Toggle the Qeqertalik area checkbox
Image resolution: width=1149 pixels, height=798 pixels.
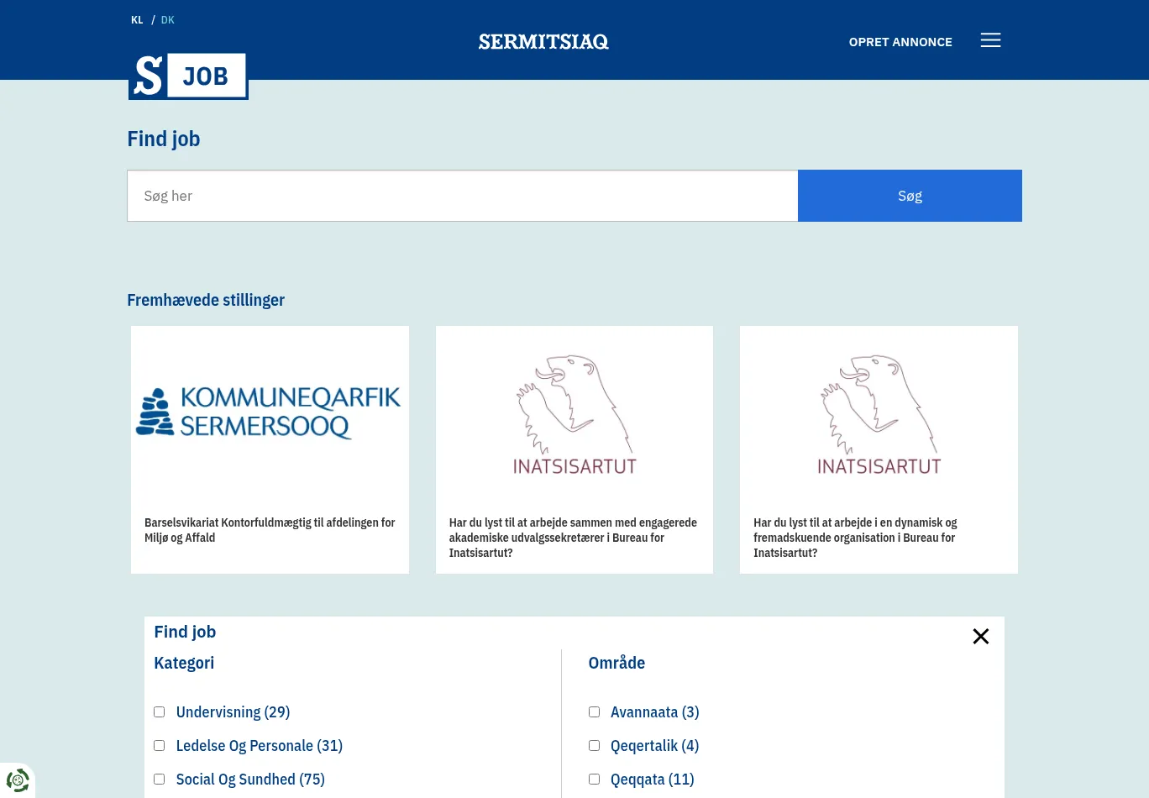pyautogui.click(x=594, y=746)
